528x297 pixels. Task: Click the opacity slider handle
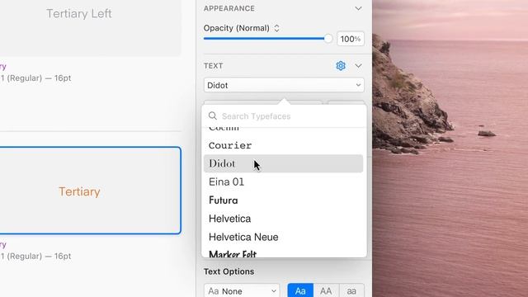coord(328,39)
